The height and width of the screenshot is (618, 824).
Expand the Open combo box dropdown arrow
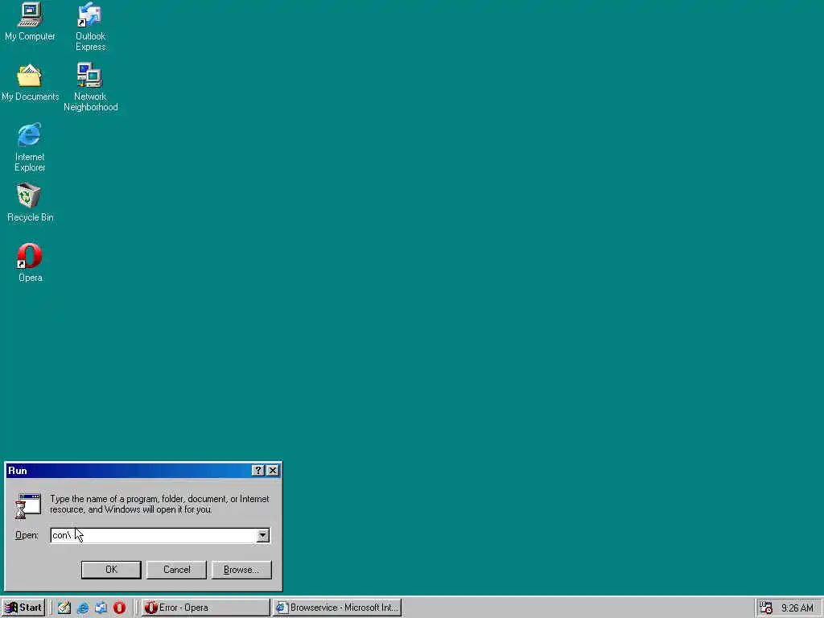263,535
